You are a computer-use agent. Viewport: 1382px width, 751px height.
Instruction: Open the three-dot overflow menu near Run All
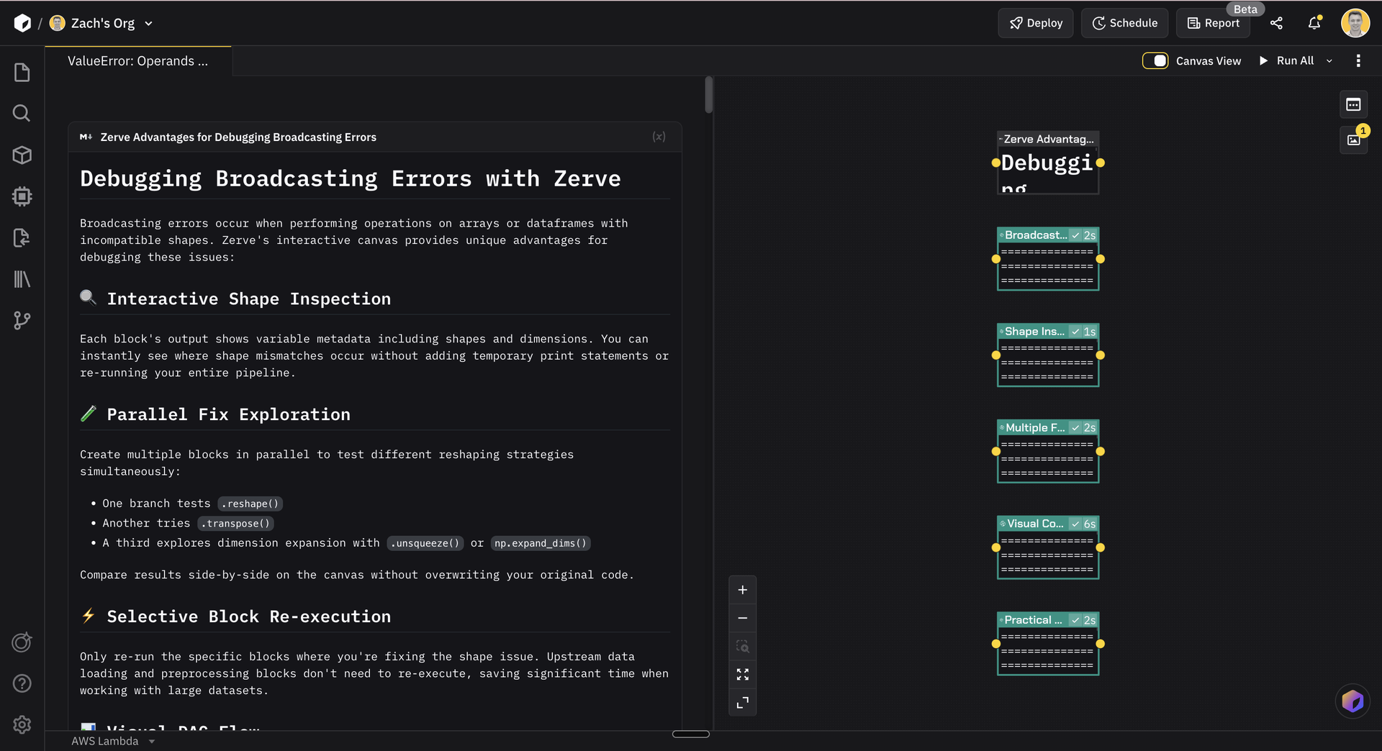point(1359,60)
